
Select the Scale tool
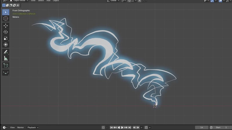[6, 38]
